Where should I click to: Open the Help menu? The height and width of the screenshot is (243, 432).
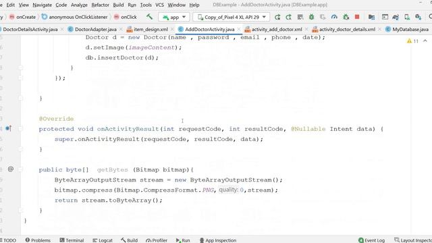[x=194, y=5]
